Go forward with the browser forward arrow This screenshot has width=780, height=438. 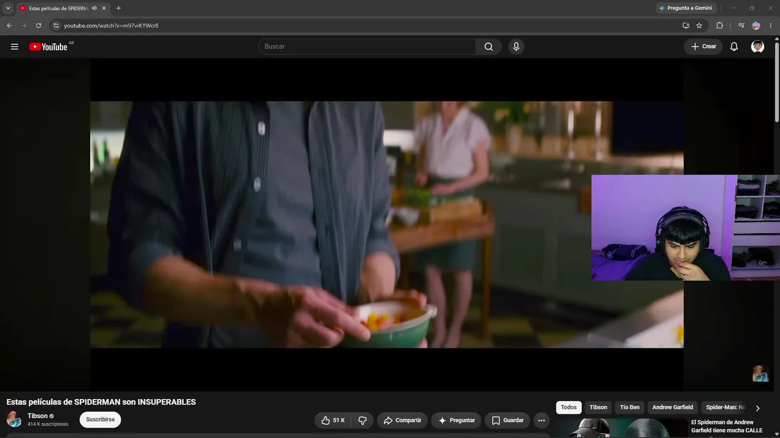(24, 26)
